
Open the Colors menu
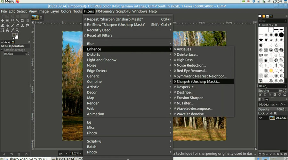click(66, 11)
